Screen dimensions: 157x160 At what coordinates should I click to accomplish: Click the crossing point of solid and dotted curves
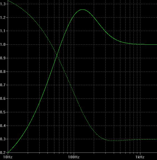[x=57, y=55]
